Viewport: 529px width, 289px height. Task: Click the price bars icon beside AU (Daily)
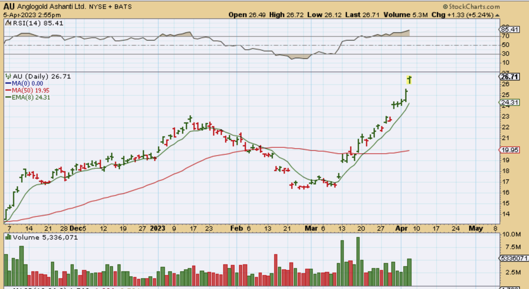tap(8, 76)
